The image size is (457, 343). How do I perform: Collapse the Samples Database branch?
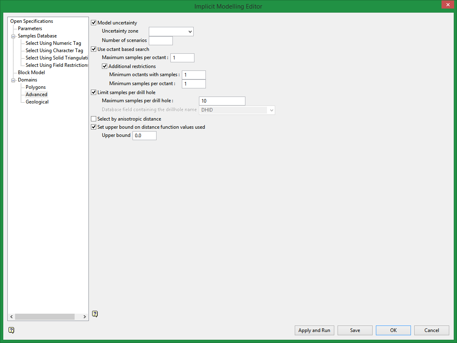pyautogui.click(x=13, y=35)
